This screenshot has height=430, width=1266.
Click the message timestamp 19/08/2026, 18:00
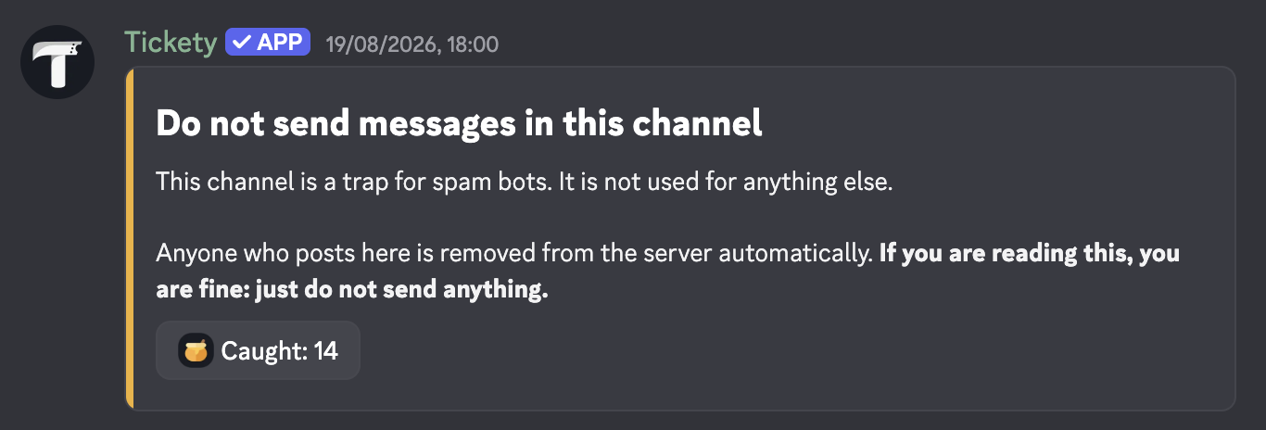coord(412,44)
